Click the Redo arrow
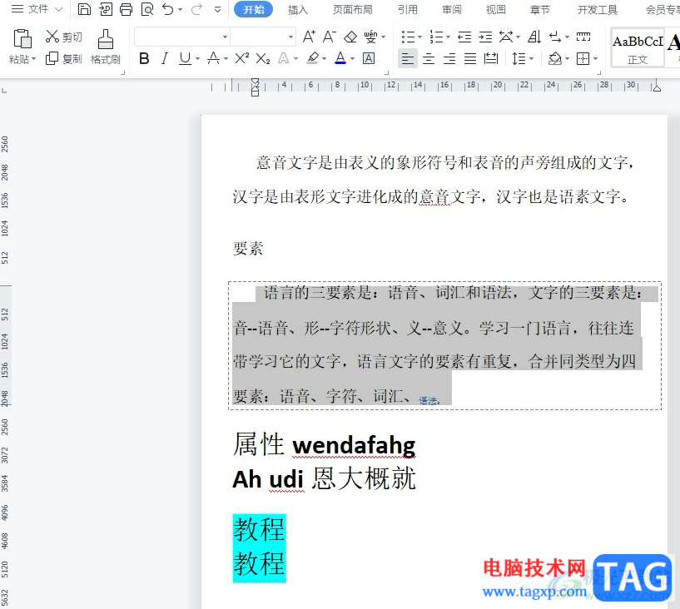 pyautogui.click(x=197, y=9)
